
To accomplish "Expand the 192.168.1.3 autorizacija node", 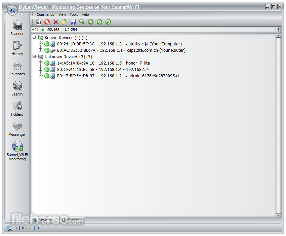I will point(41,44).
